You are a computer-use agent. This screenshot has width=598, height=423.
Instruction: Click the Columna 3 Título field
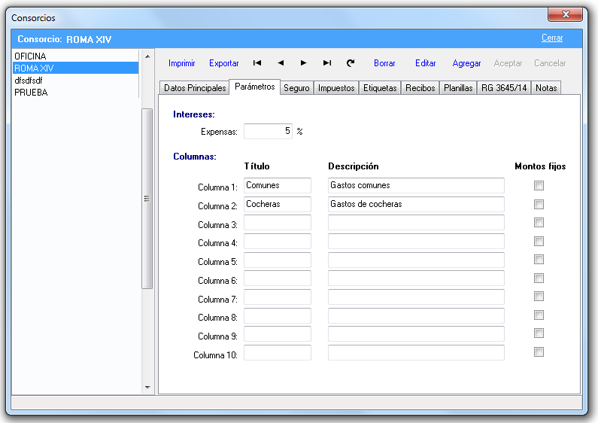tap(277, 223)
